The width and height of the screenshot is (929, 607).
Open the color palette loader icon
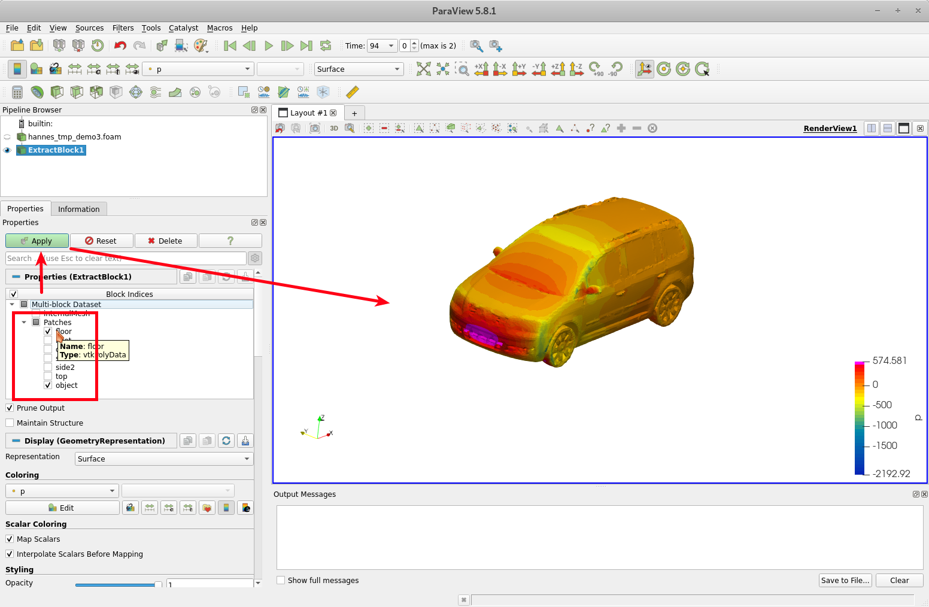201,45
